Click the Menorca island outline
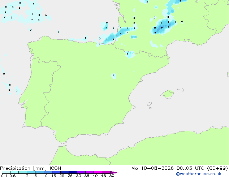This screenshot has width=229, height=177. click(180, 89)
